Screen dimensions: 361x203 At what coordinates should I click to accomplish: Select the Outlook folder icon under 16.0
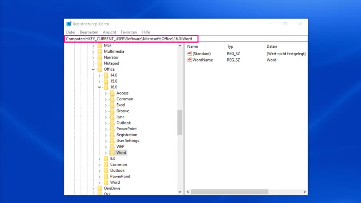coord(112,123)
